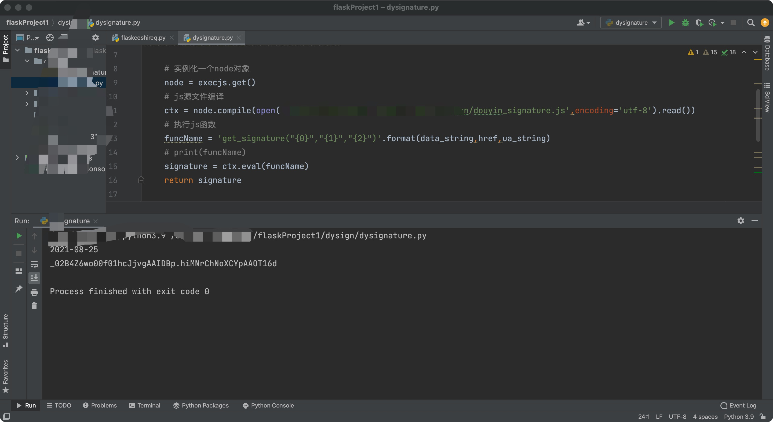
Task: Open the Database tool window
Action: click(767, 53)
